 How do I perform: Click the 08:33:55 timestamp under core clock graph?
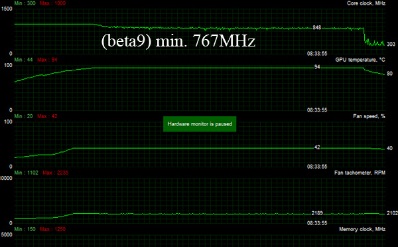click(x=317, y=54)
